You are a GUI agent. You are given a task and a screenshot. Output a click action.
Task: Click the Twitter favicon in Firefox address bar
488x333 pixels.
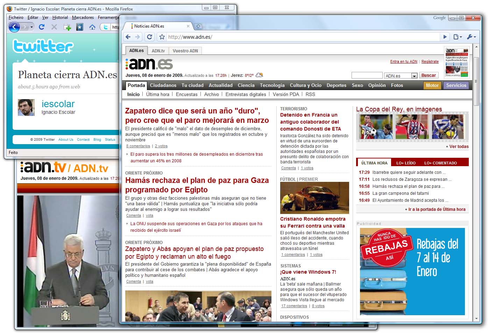106,27
